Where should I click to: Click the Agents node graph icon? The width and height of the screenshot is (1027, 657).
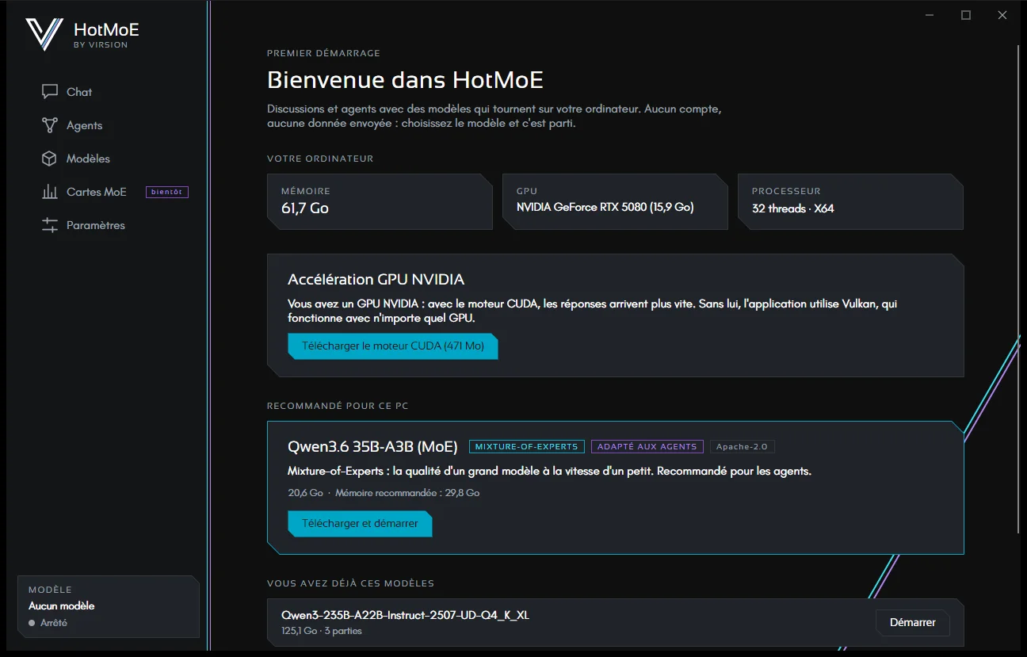click(50, 125)
